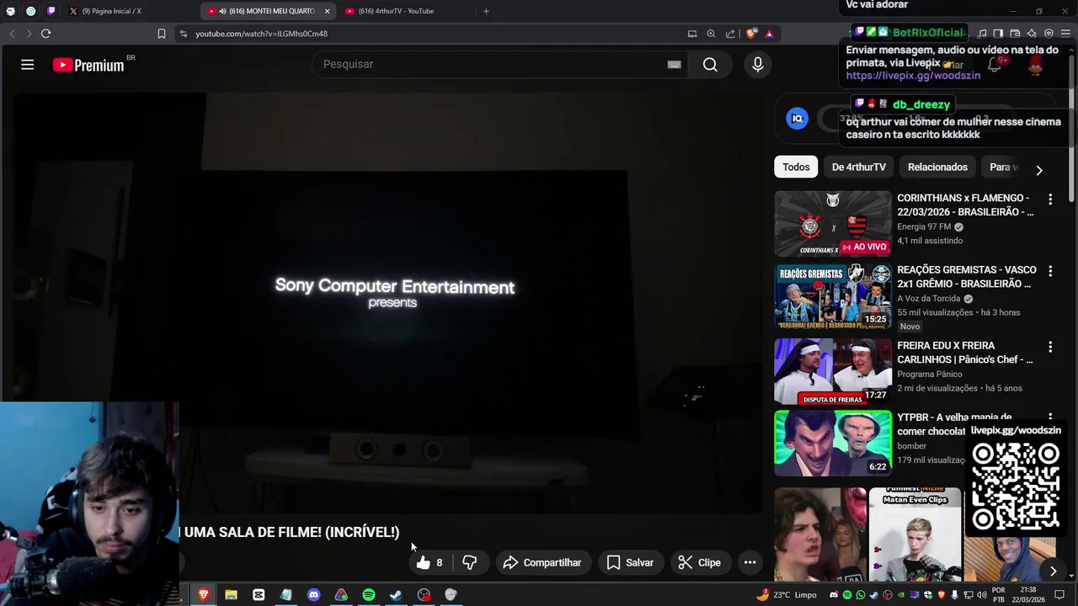Open Steam from taskbar
1078x606 pixels.
coord(396,595)
